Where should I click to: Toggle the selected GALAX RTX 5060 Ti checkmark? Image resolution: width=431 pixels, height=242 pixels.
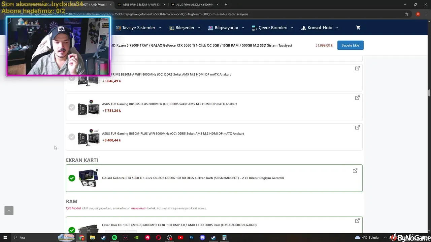72,178
